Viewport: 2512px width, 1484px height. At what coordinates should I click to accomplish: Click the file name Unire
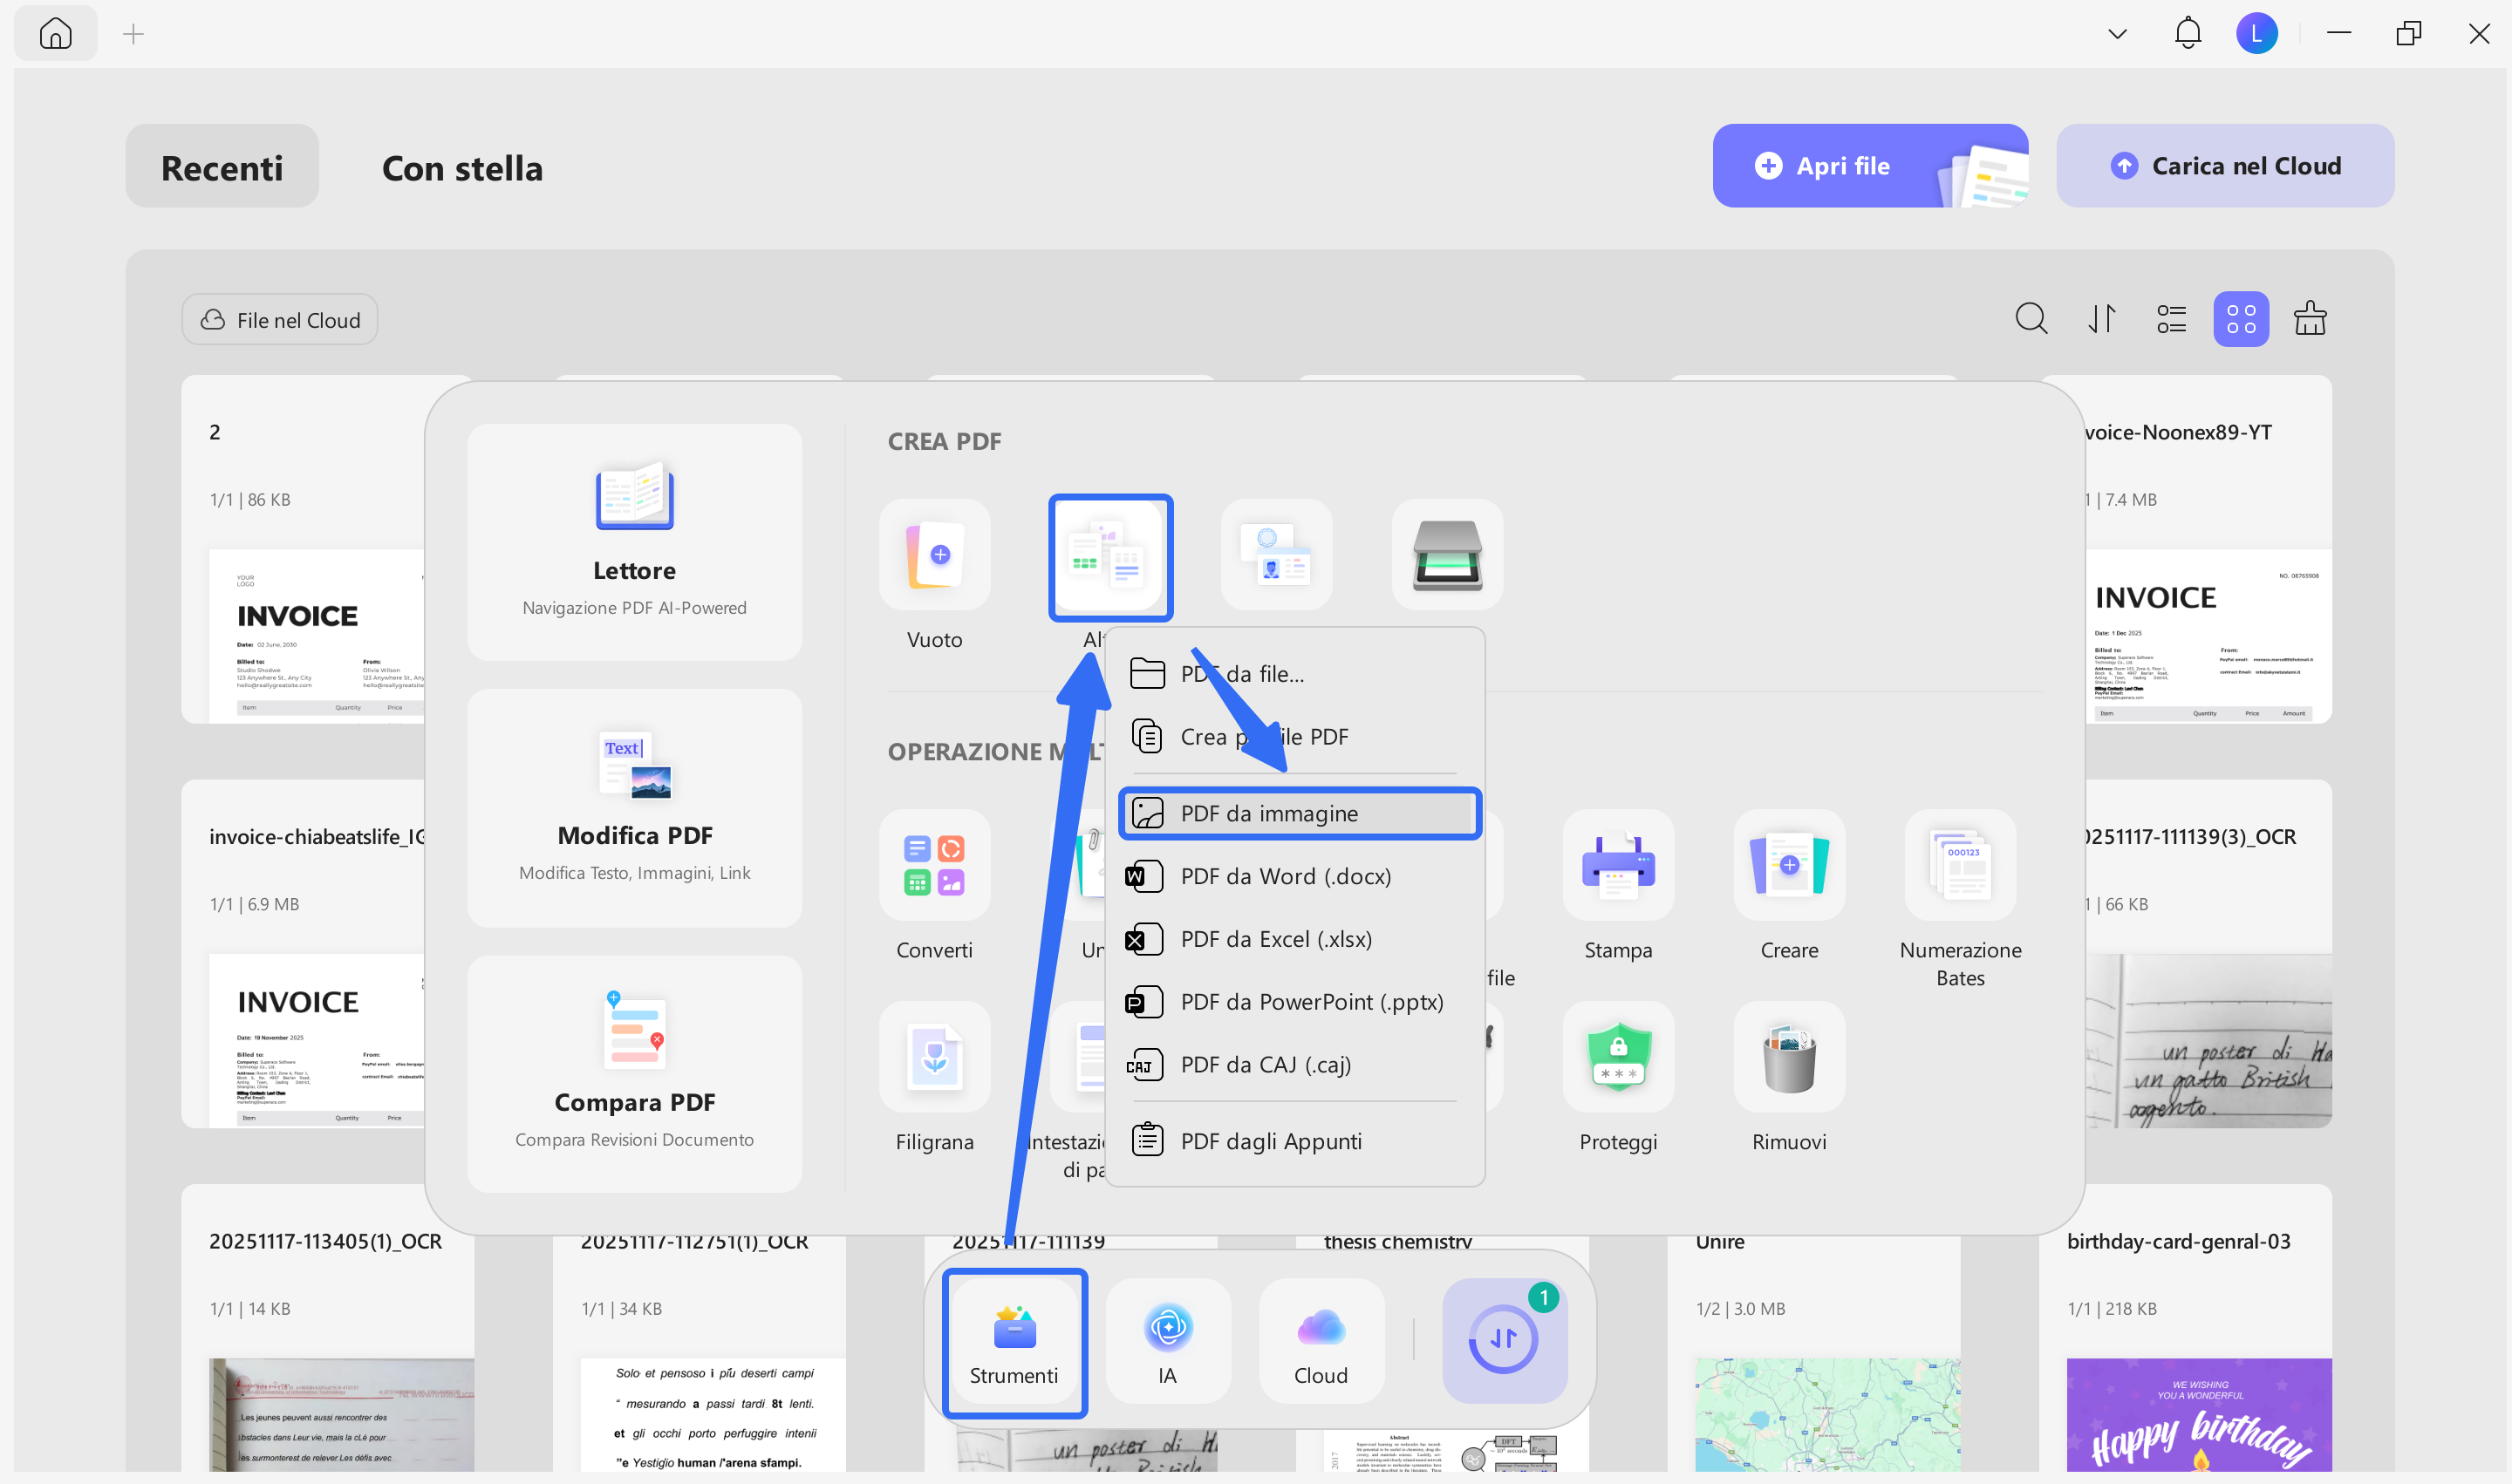click(x=1720, y=1241)
